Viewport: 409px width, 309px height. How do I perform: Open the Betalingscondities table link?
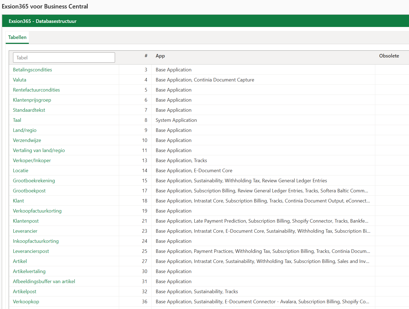(32, 70)
